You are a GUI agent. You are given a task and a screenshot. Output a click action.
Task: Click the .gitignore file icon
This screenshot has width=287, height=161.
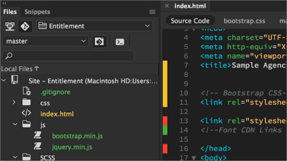click(27, 92)
